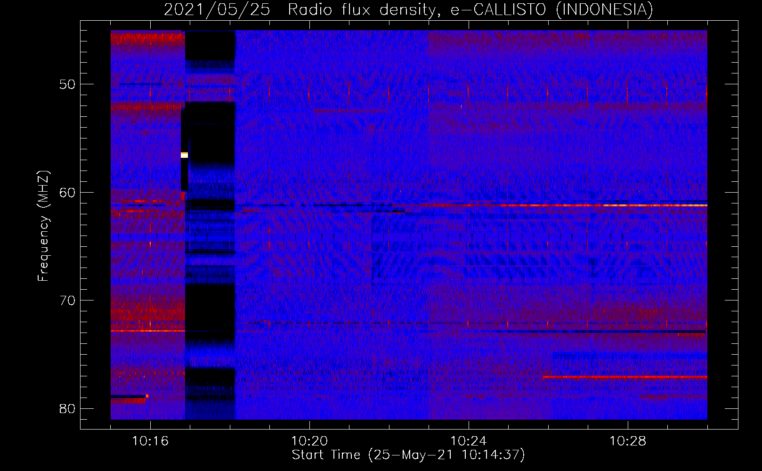This screenshot has height=471, width=762.
Task: Click the '10:24' time tick label
Action: (469, 441)
